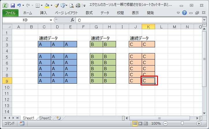Open the Paste Special dropdown arrow

coord(67,5)
